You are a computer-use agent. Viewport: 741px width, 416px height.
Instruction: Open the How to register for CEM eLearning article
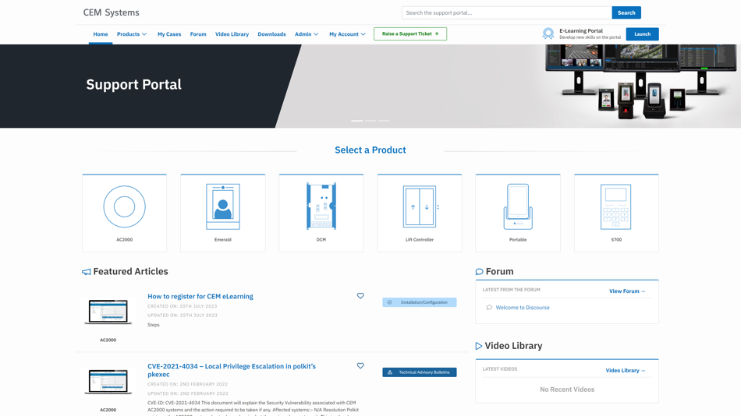click(x=200, y=297)
